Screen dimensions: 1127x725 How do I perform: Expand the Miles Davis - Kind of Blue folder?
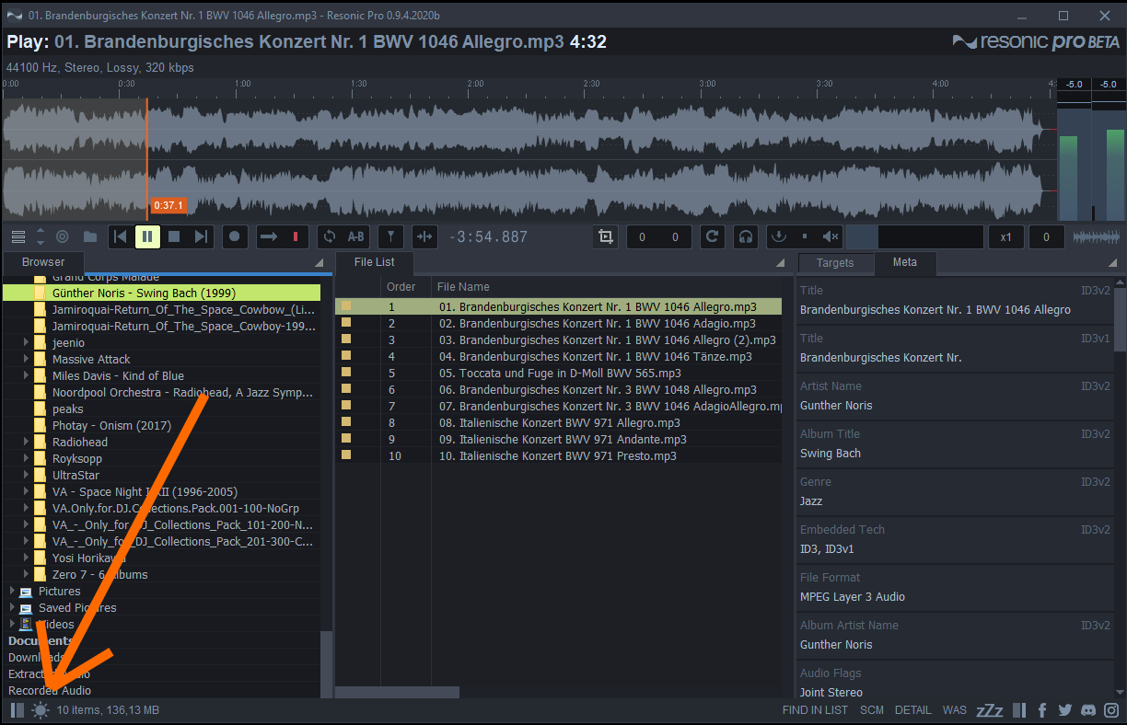27,375
